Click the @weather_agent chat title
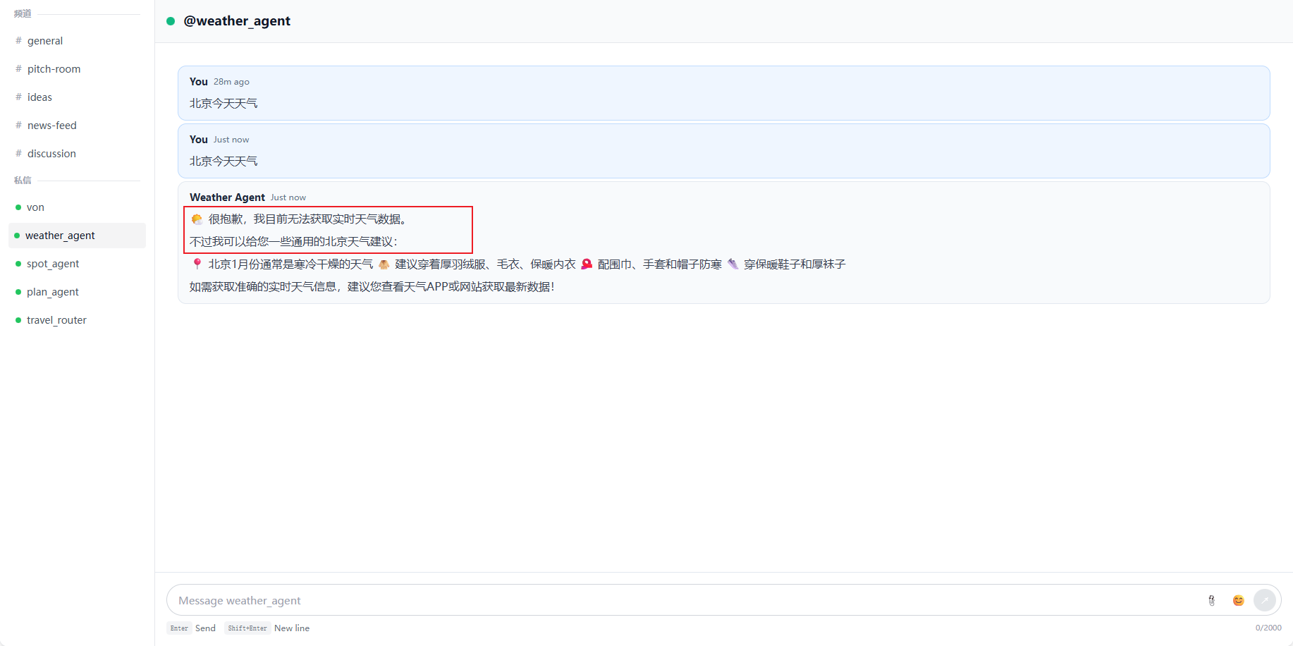 click(x=237, y=21)
